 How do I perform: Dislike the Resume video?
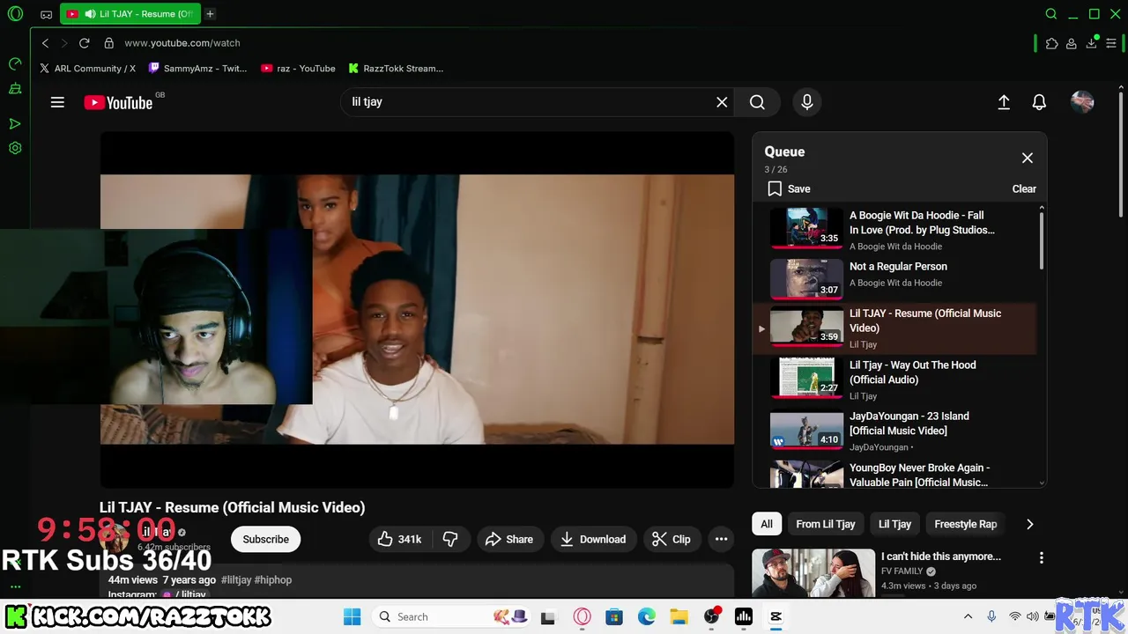450,539
